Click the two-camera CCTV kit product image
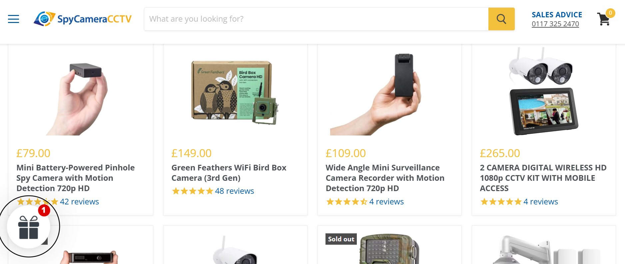This screenshot has height=264, width=625. pos(544,91)
